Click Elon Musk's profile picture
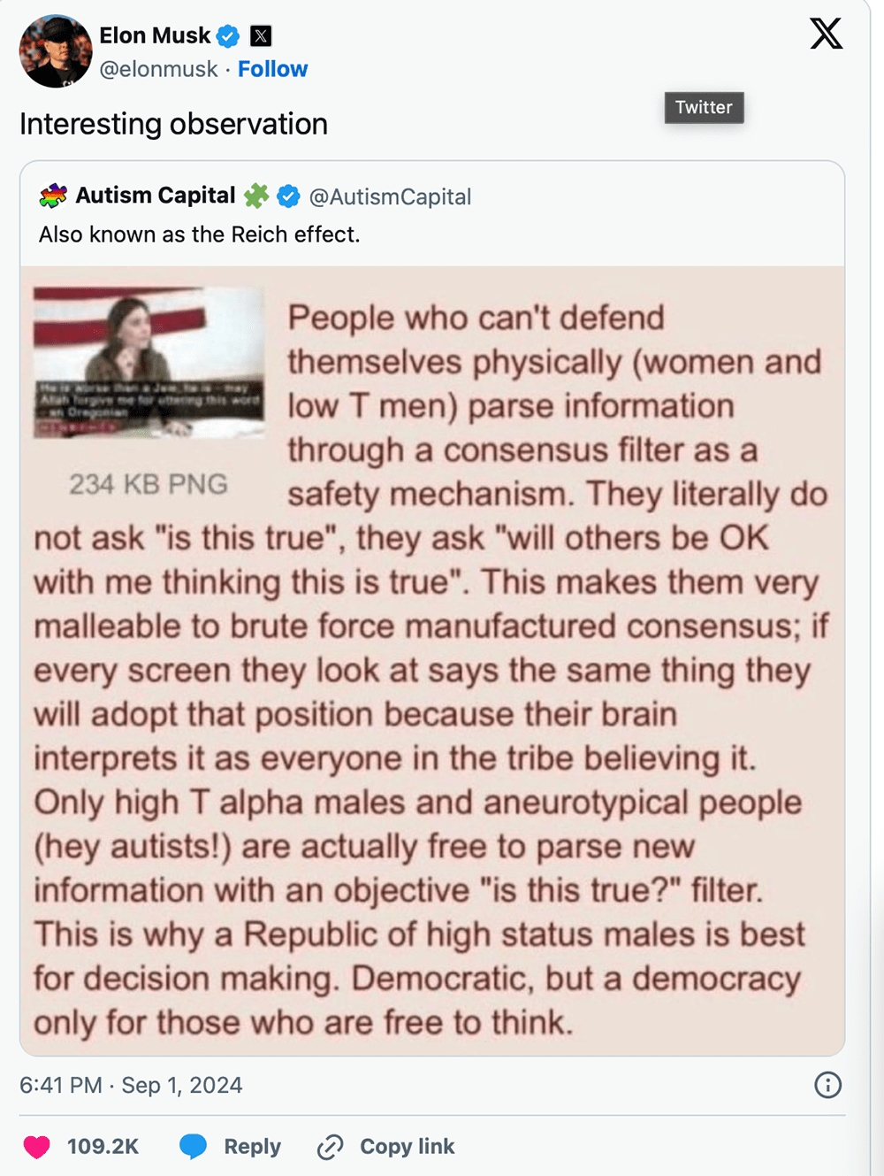This screenshot has height=1176, width=884. tap(55, 50)
